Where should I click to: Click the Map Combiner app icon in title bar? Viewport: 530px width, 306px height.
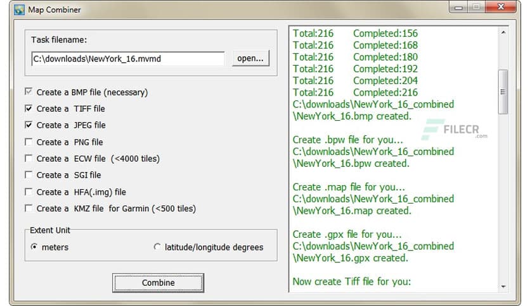19,9
